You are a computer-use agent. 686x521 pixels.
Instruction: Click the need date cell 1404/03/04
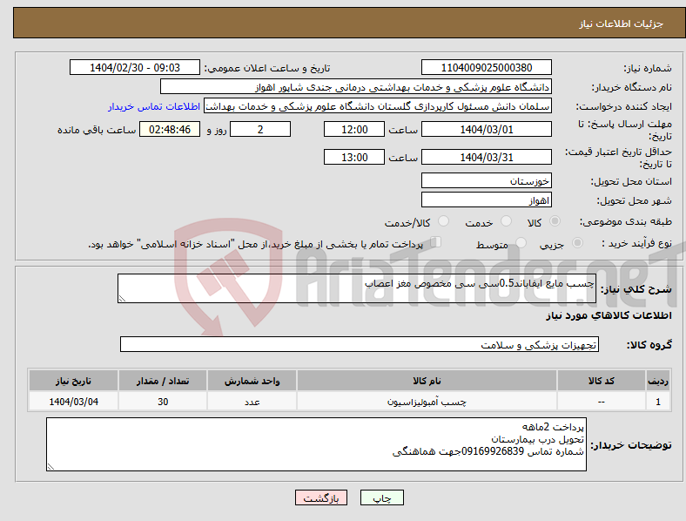pos(73,402)
